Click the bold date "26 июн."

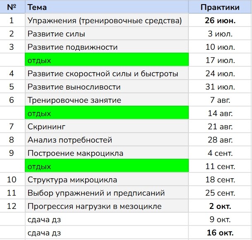(220, 21)
